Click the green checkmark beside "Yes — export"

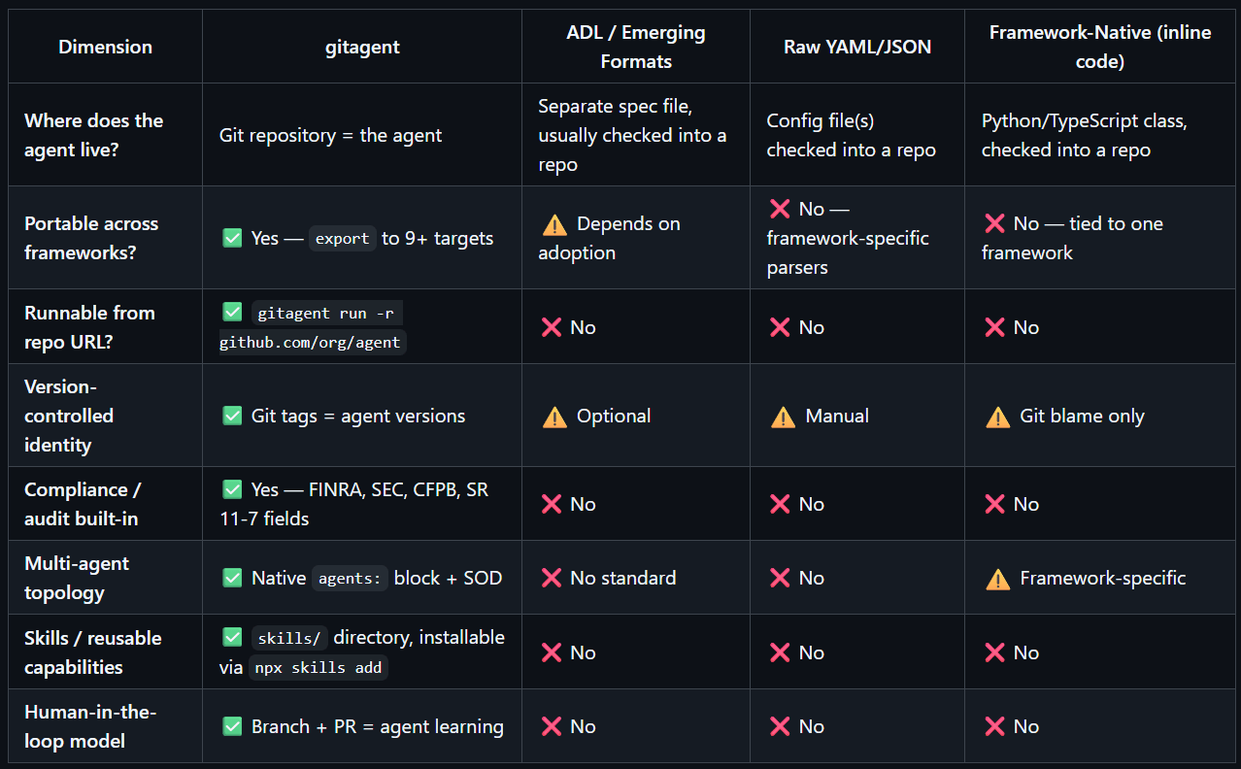[x=232, y=238]
